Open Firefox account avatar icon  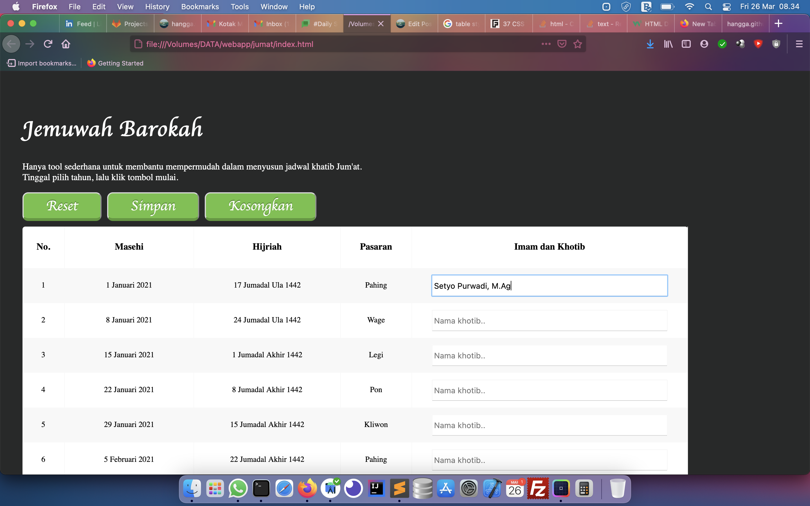click(704, 44)
